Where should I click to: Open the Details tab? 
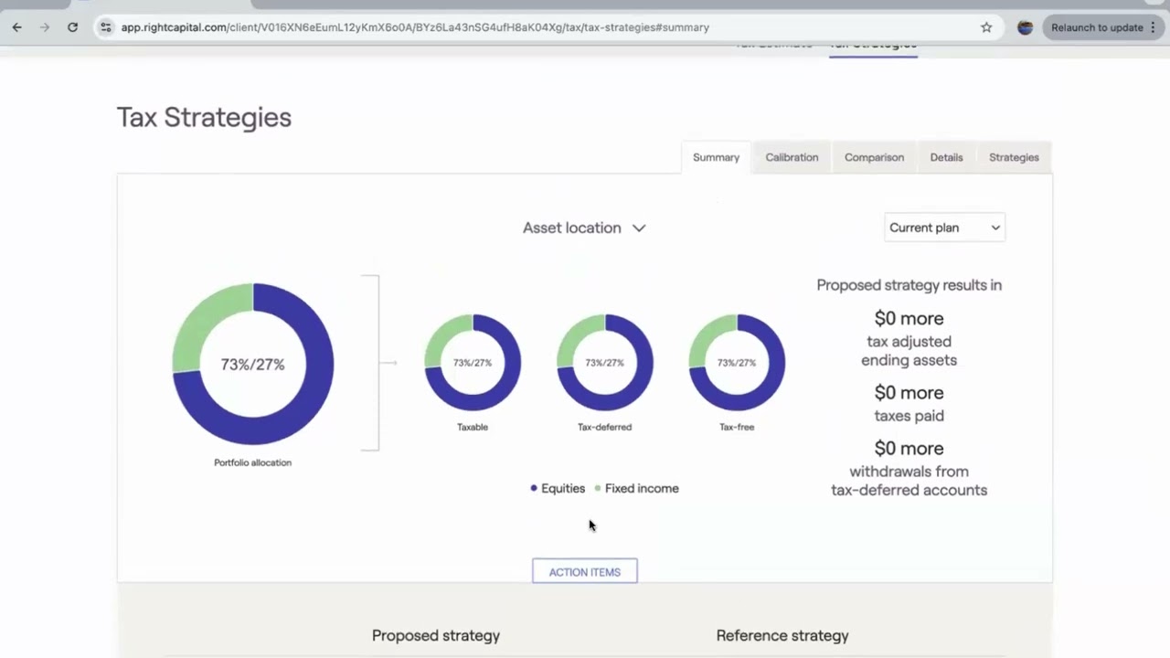946,157
